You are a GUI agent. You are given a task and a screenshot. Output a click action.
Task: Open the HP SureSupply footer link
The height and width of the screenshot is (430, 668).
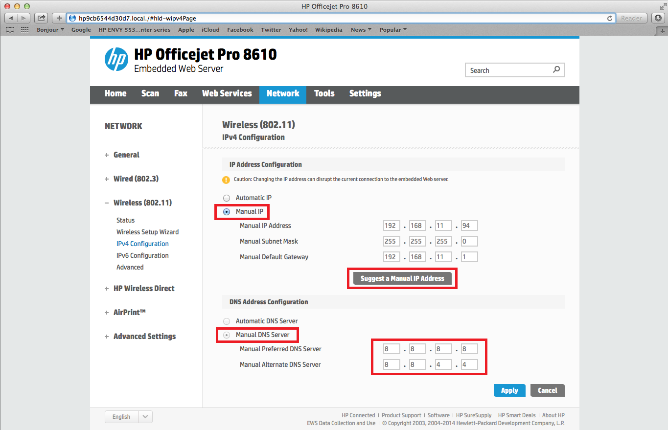point(474,415)
